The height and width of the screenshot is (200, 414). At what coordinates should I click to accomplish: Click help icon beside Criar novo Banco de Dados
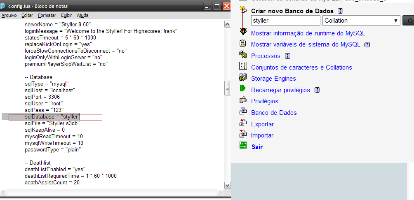(x=341, y=11)
